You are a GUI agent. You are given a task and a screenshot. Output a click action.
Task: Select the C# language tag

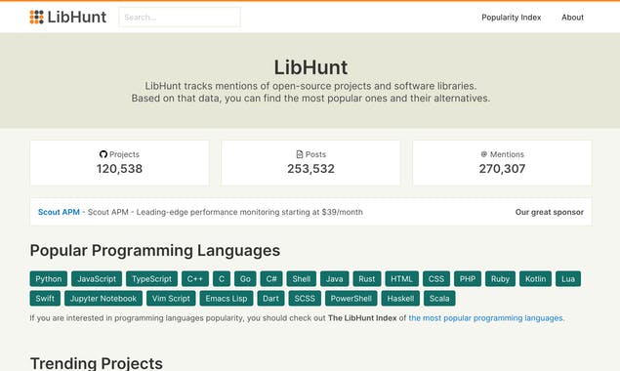pyautogui.click(x=271, y=279)
